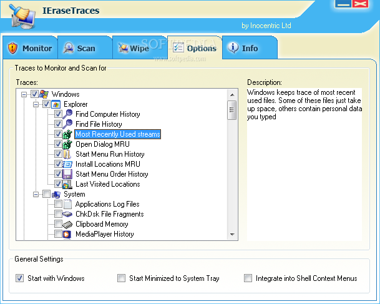Uncheck the Windows root checkbox

tap(34, 94)
